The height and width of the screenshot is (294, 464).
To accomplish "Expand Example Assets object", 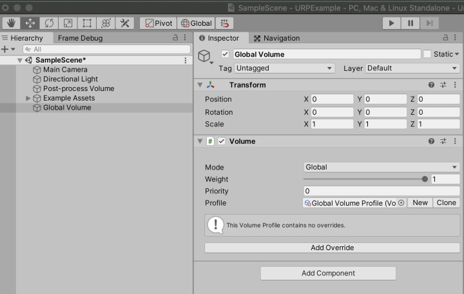I will click(x=28, y=98).
